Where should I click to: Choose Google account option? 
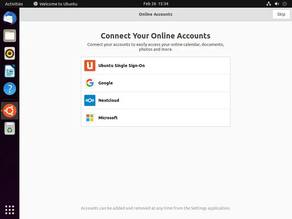(156, 83)
